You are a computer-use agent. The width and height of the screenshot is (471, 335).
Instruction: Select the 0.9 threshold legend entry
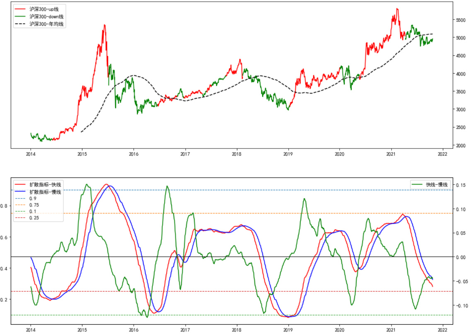32,199
